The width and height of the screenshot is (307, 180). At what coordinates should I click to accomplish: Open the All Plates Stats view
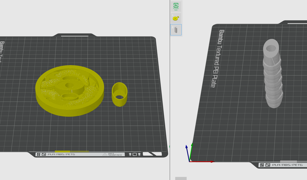(x=176, y=6)
